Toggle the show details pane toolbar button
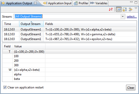139x94 pixels. tap(119, 9)
